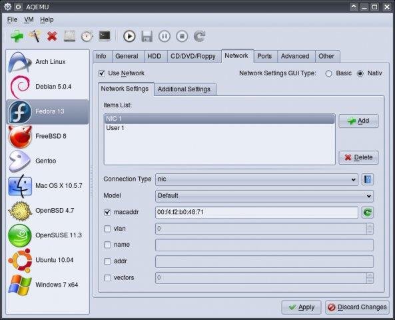This screenshot has width=395, height=320.
Task: Click the reset VM arrow icon
Action: 200,36
